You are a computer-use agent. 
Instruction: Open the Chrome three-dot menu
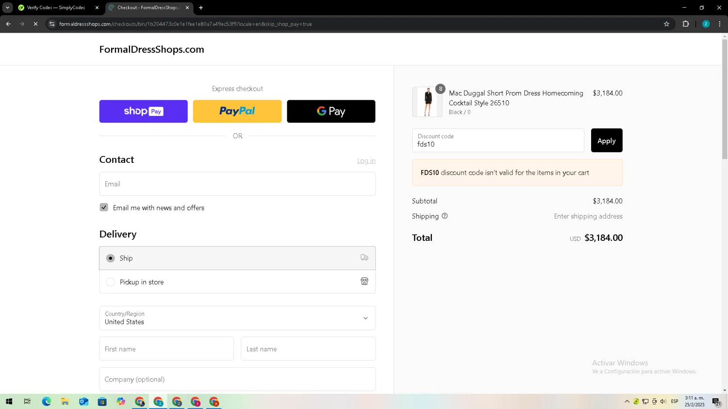(x=720, y=24)
